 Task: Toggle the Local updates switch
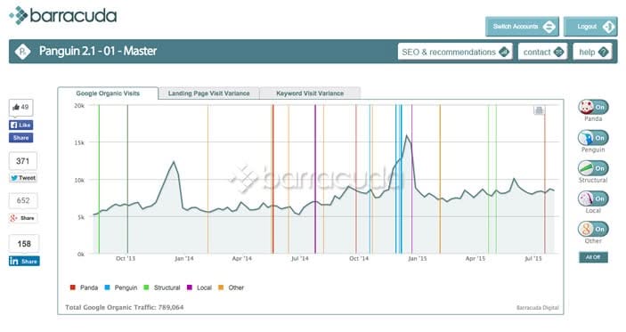593,198
